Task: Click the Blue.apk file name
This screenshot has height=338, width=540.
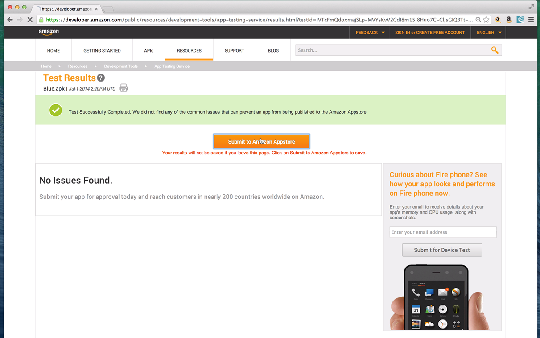Action: [x=54, y=88]
